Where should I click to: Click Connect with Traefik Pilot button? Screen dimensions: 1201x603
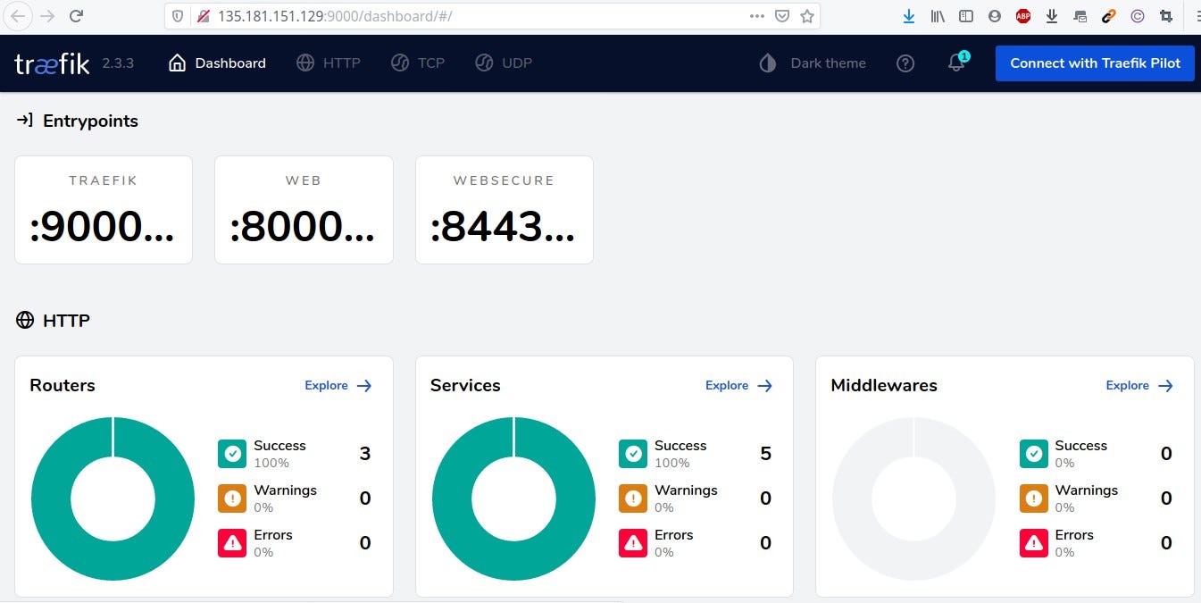pos(1095,63)
